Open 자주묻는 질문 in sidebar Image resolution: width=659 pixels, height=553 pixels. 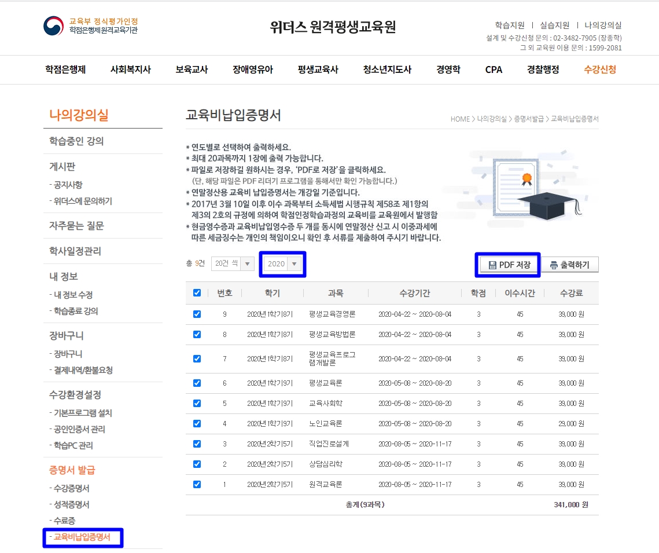pos(76,226)
